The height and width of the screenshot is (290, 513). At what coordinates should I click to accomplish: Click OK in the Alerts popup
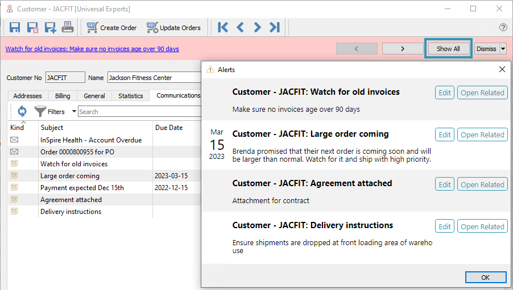[x=485, y=278]
